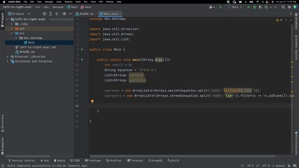Viewport: 299px width, 168px height.
Task: Click the editor horizontal scrollbar
Action: point(183,156)
